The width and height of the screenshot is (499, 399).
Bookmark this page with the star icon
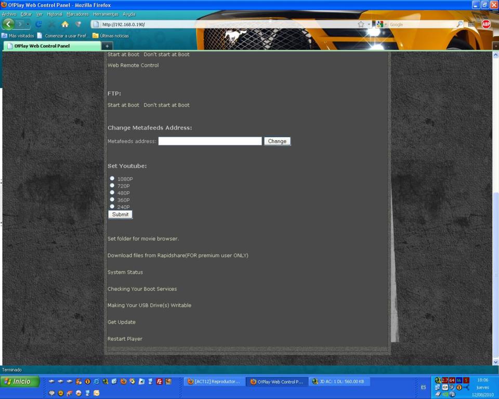[x=361, y=24]
